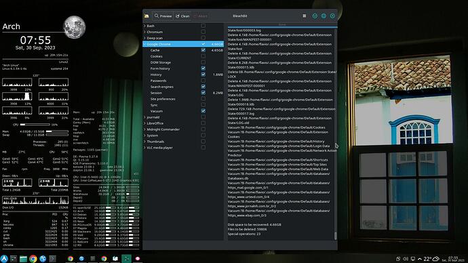The width and height of the screenshot is (468, 263).
Task: Launch pinned Google Chrome from taskbar
Action: coord(33,259)
